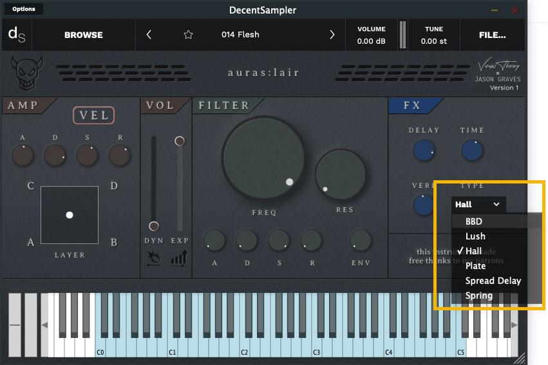Click the pitch bend wheel strip
548x365 pixels.
[x=15, y=325]
